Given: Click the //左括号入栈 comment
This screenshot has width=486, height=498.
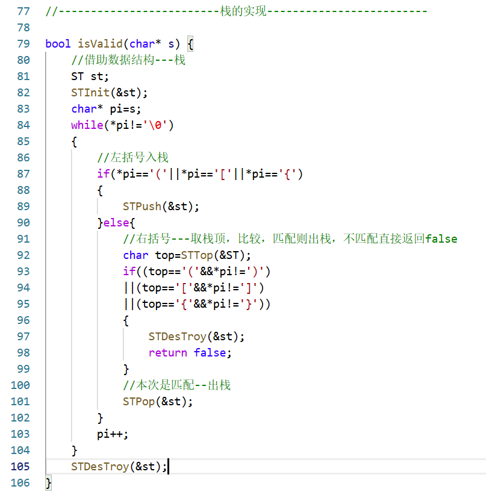Looking at the screenshot, I should [132, 158].
